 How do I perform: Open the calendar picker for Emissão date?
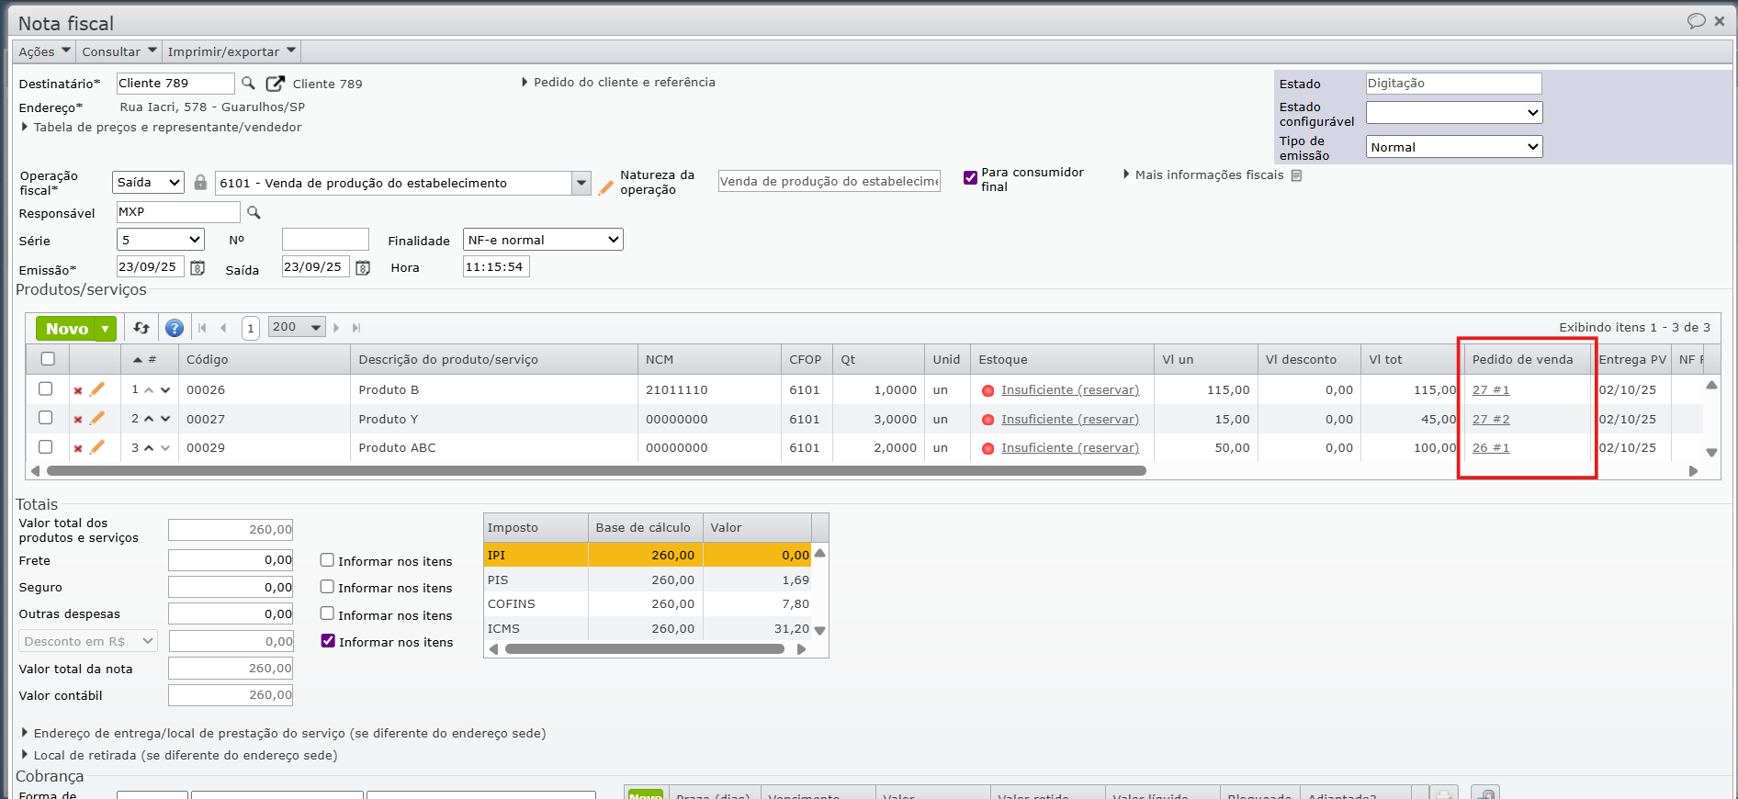tap(197, 268)
